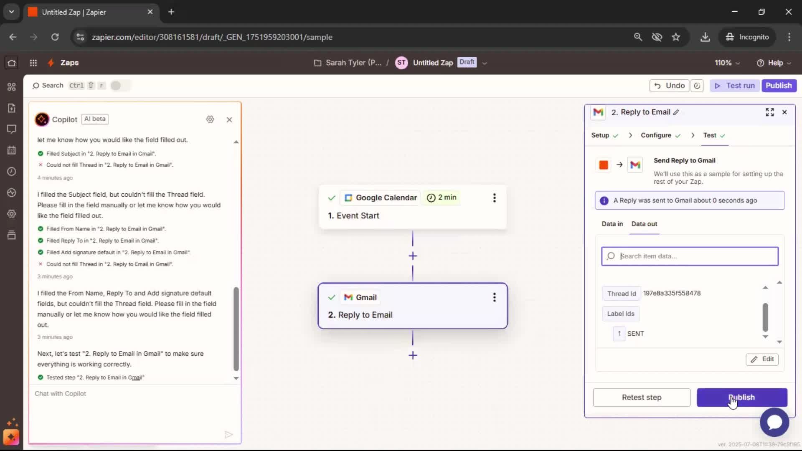Toggle the switch next to Search
Image resolution: width=802 pixels, height=451 pixels.
[120, 86]
